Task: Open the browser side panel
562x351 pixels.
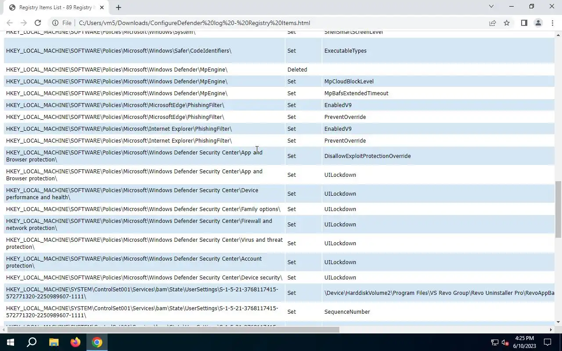Action: coord(524,23)
